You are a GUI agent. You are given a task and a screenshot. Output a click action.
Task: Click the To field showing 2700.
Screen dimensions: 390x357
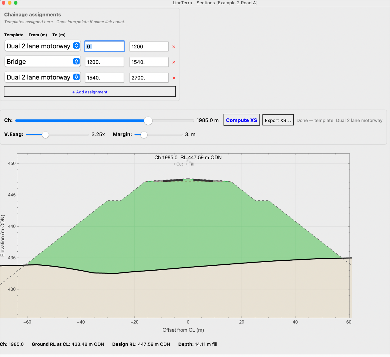149,78
